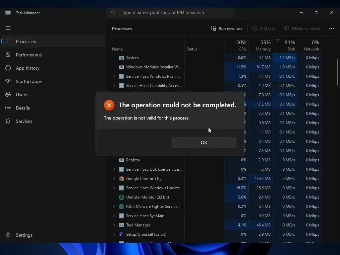Click the IObit Malware Fighter shield icon
The width and height of the screenshot is (340, 255).
[122, 207]
